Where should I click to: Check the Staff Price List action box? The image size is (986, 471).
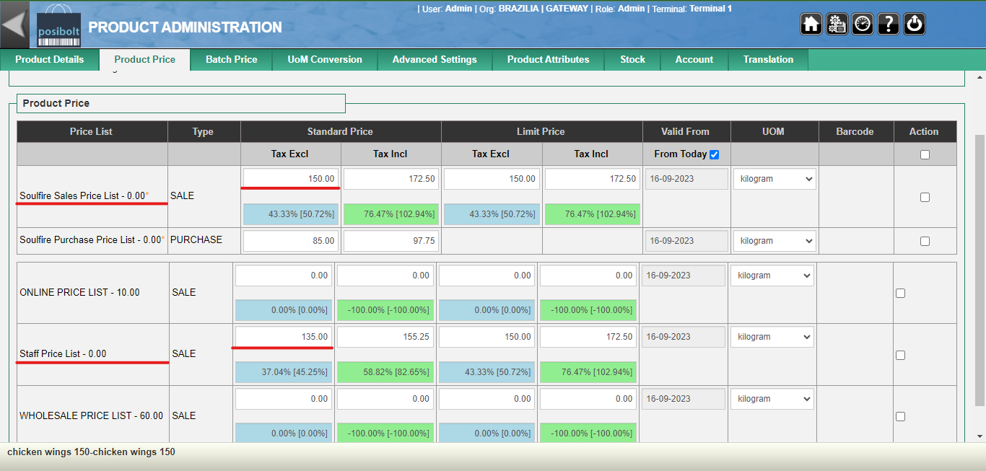click(900, 355)
